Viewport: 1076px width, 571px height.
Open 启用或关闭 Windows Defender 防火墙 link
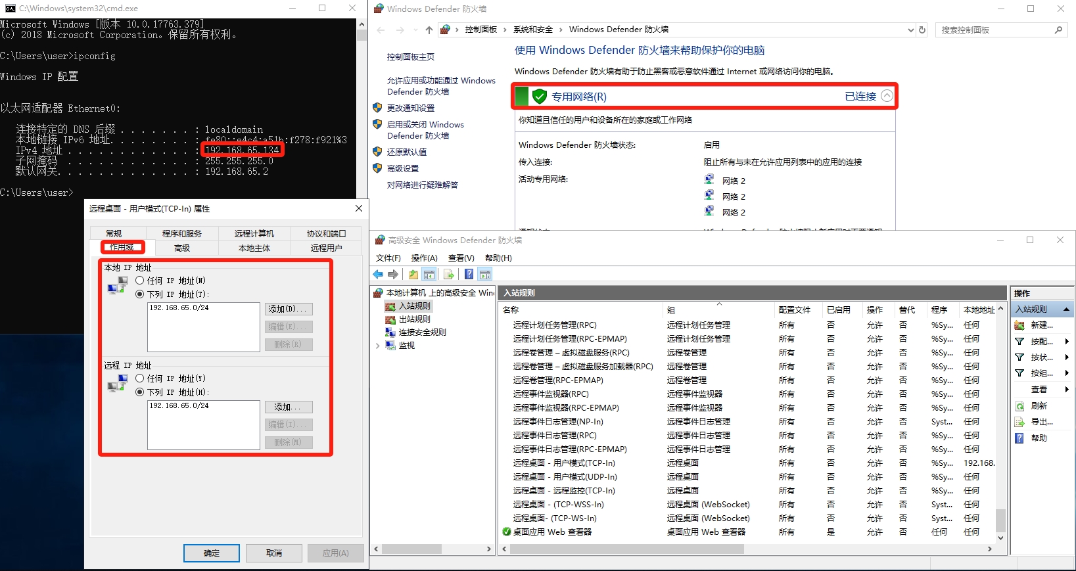(x=425, y=130)
